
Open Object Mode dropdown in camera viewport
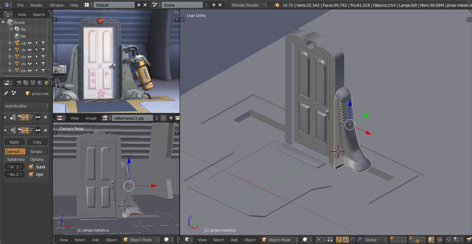click(142, 240)
